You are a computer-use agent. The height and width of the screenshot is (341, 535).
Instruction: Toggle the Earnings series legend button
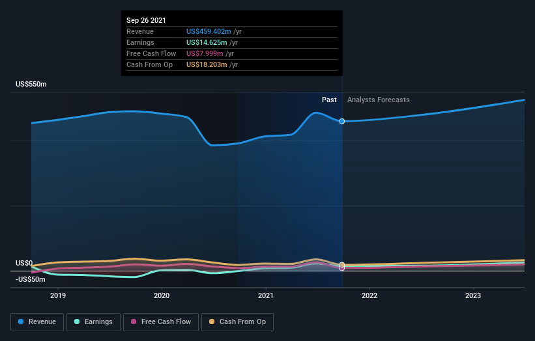93,322
